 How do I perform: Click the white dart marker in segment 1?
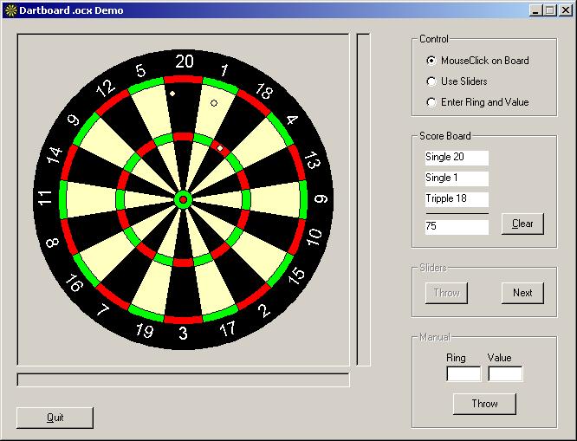[214, 102]
